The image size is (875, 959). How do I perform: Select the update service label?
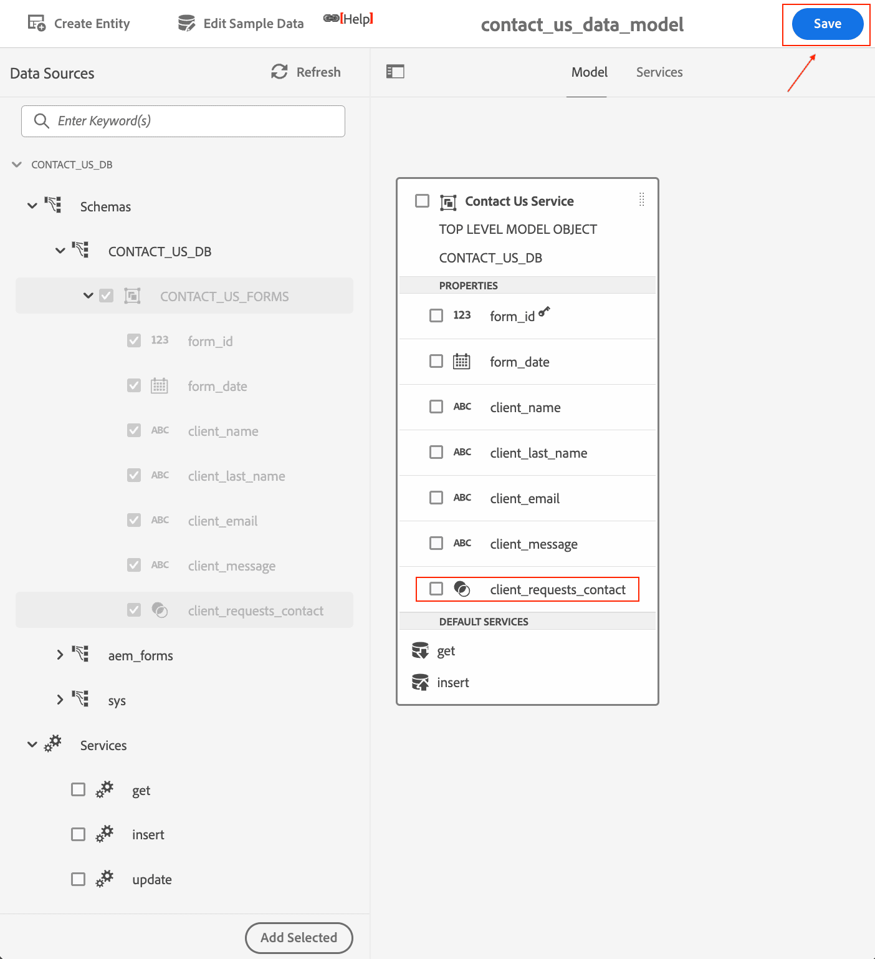152,880
